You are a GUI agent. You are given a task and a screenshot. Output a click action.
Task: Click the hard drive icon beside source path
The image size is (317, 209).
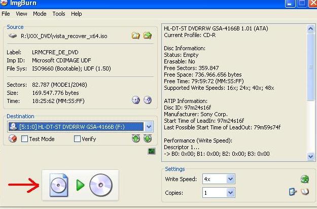click(x=13, y=36)
